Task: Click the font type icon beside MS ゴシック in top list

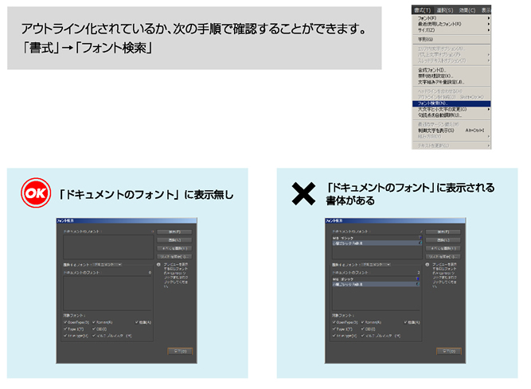Action: 419,236
